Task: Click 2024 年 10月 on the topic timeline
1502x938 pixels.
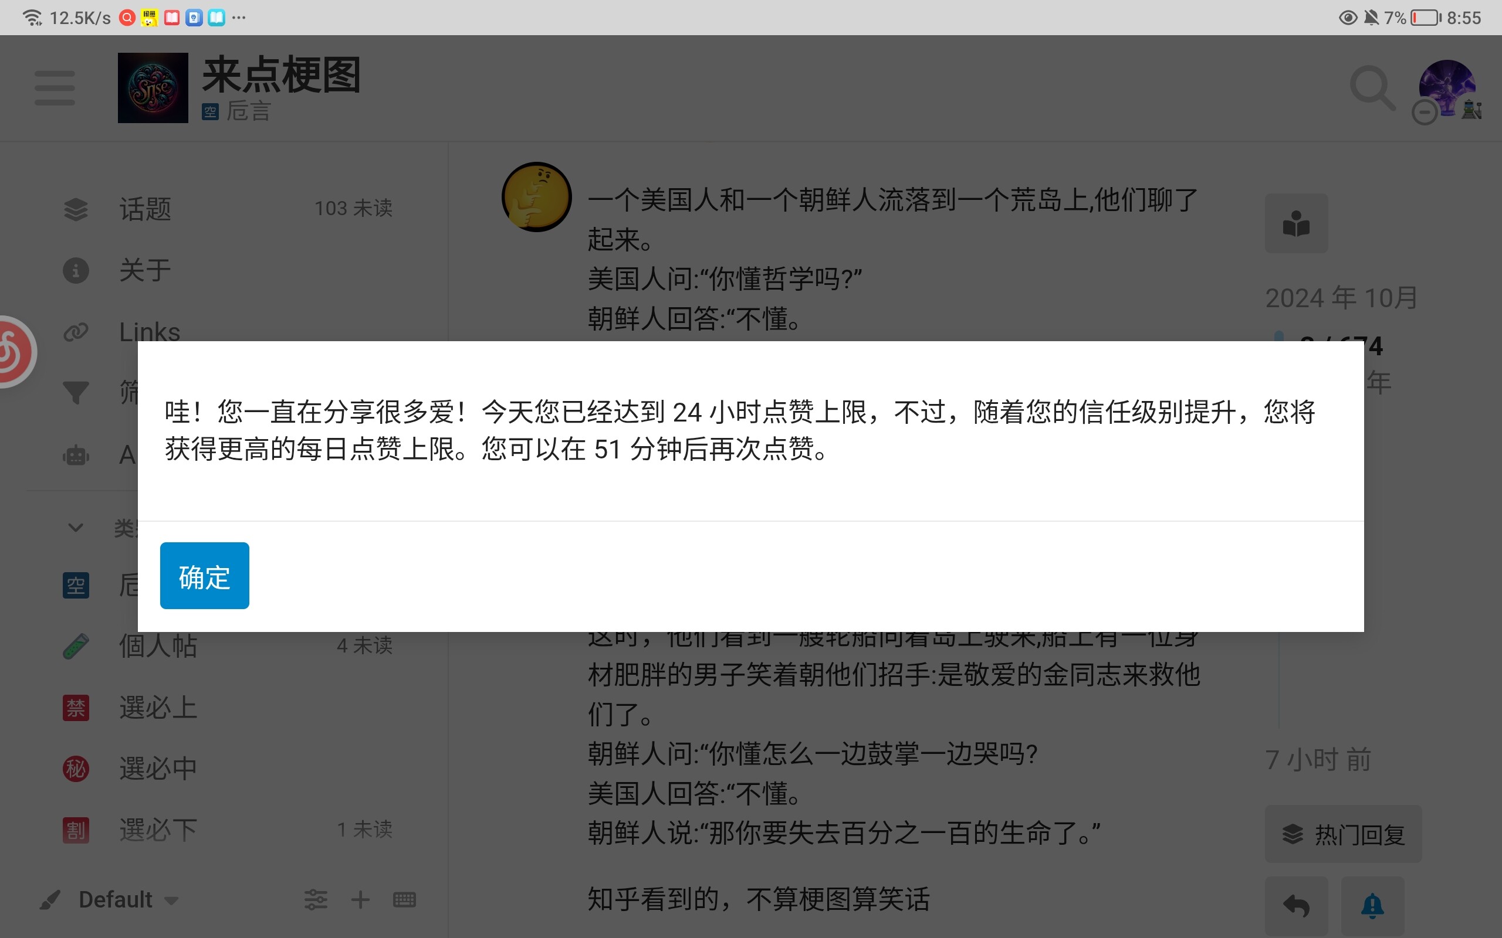Action: (x=1340, y=298)
